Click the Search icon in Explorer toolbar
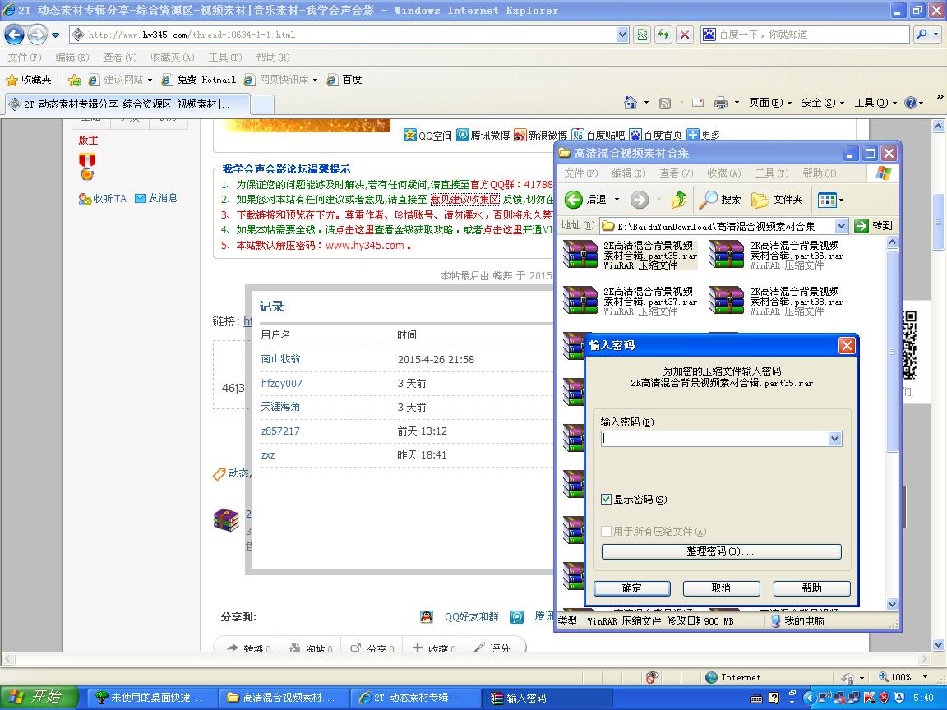This screenshot has height=710, width=947. [708, 199]
